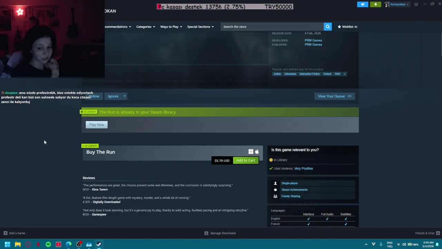Open YouTube app from the taskbar
442x249 pixels.
(58, 245)
